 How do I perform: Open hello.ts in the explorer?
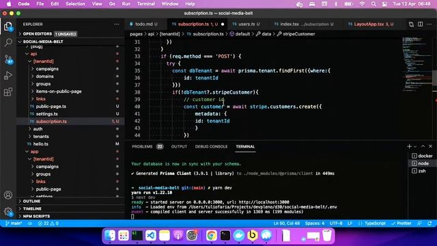click(x=41, y=144)
